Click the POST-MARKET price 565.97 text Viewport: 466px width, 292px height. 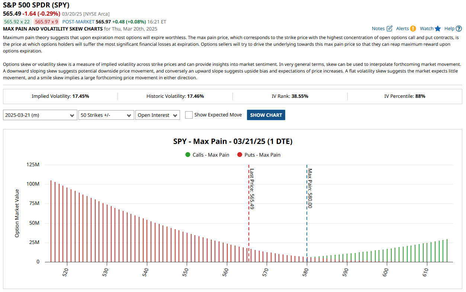point(103,22)
